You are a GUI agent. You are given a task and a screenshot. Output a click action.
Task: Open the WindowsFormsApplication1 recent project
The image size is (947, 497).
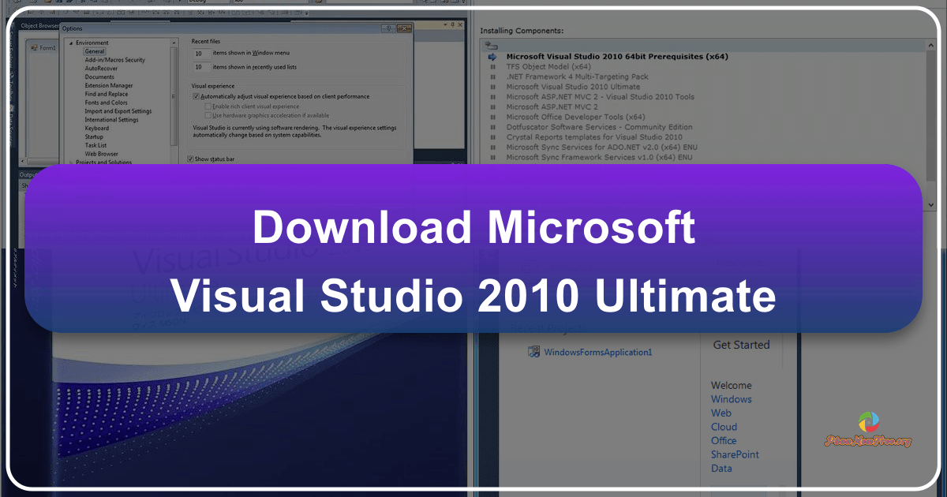pyautogui.click(x=599, y=352)
